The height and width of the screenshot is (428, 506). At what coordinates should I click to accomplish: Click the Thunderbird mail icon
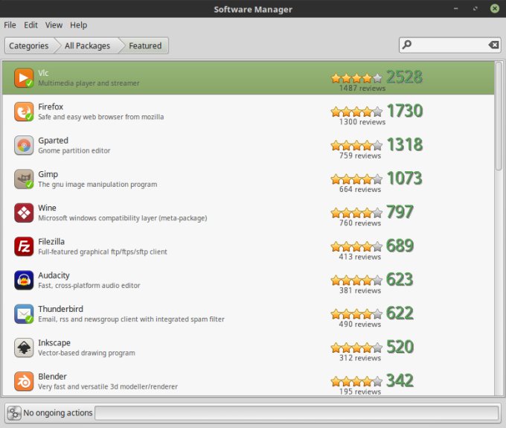point(24,314)
